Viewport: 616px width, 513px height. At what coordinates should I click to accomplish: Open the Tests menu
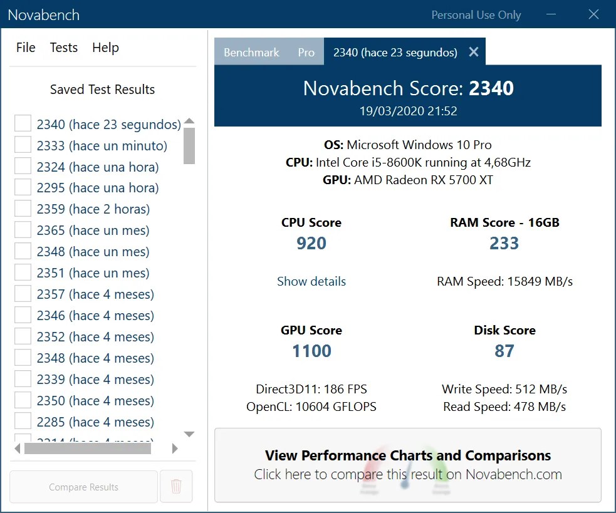tap(63, 48)
